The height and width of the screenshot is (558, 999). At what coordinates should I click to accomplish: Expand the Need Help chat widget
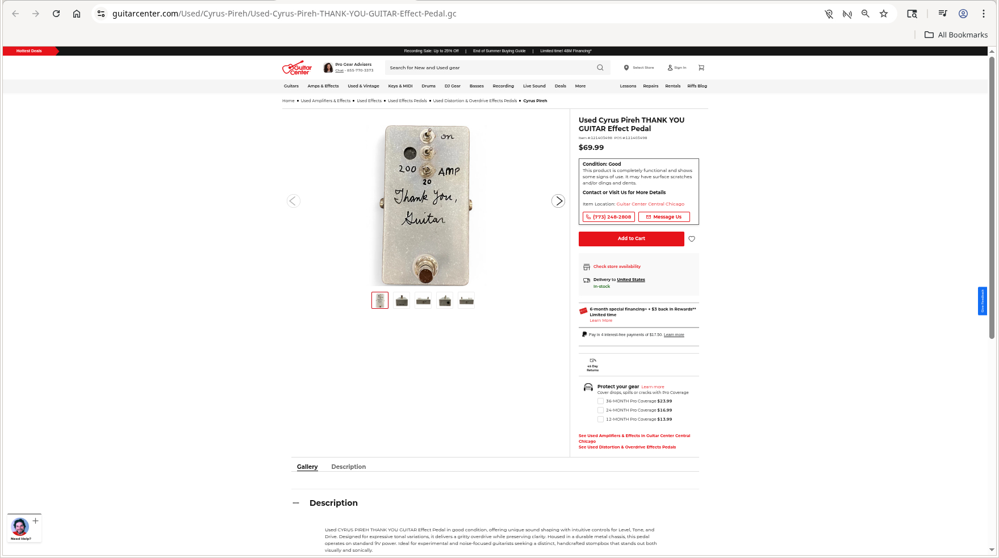[x=35, y=521]
